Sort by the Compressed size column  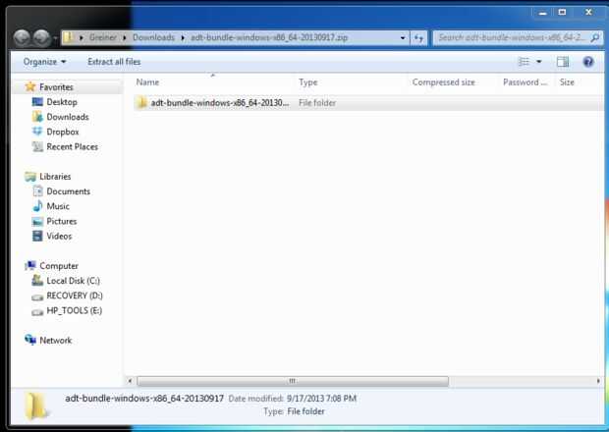[x=444, y=82]
